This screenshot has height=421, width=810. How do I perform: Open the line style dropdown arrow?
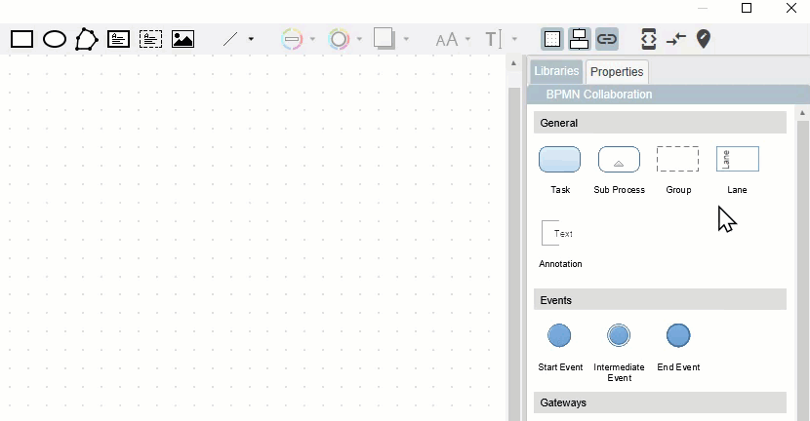(x=251, y=39)
